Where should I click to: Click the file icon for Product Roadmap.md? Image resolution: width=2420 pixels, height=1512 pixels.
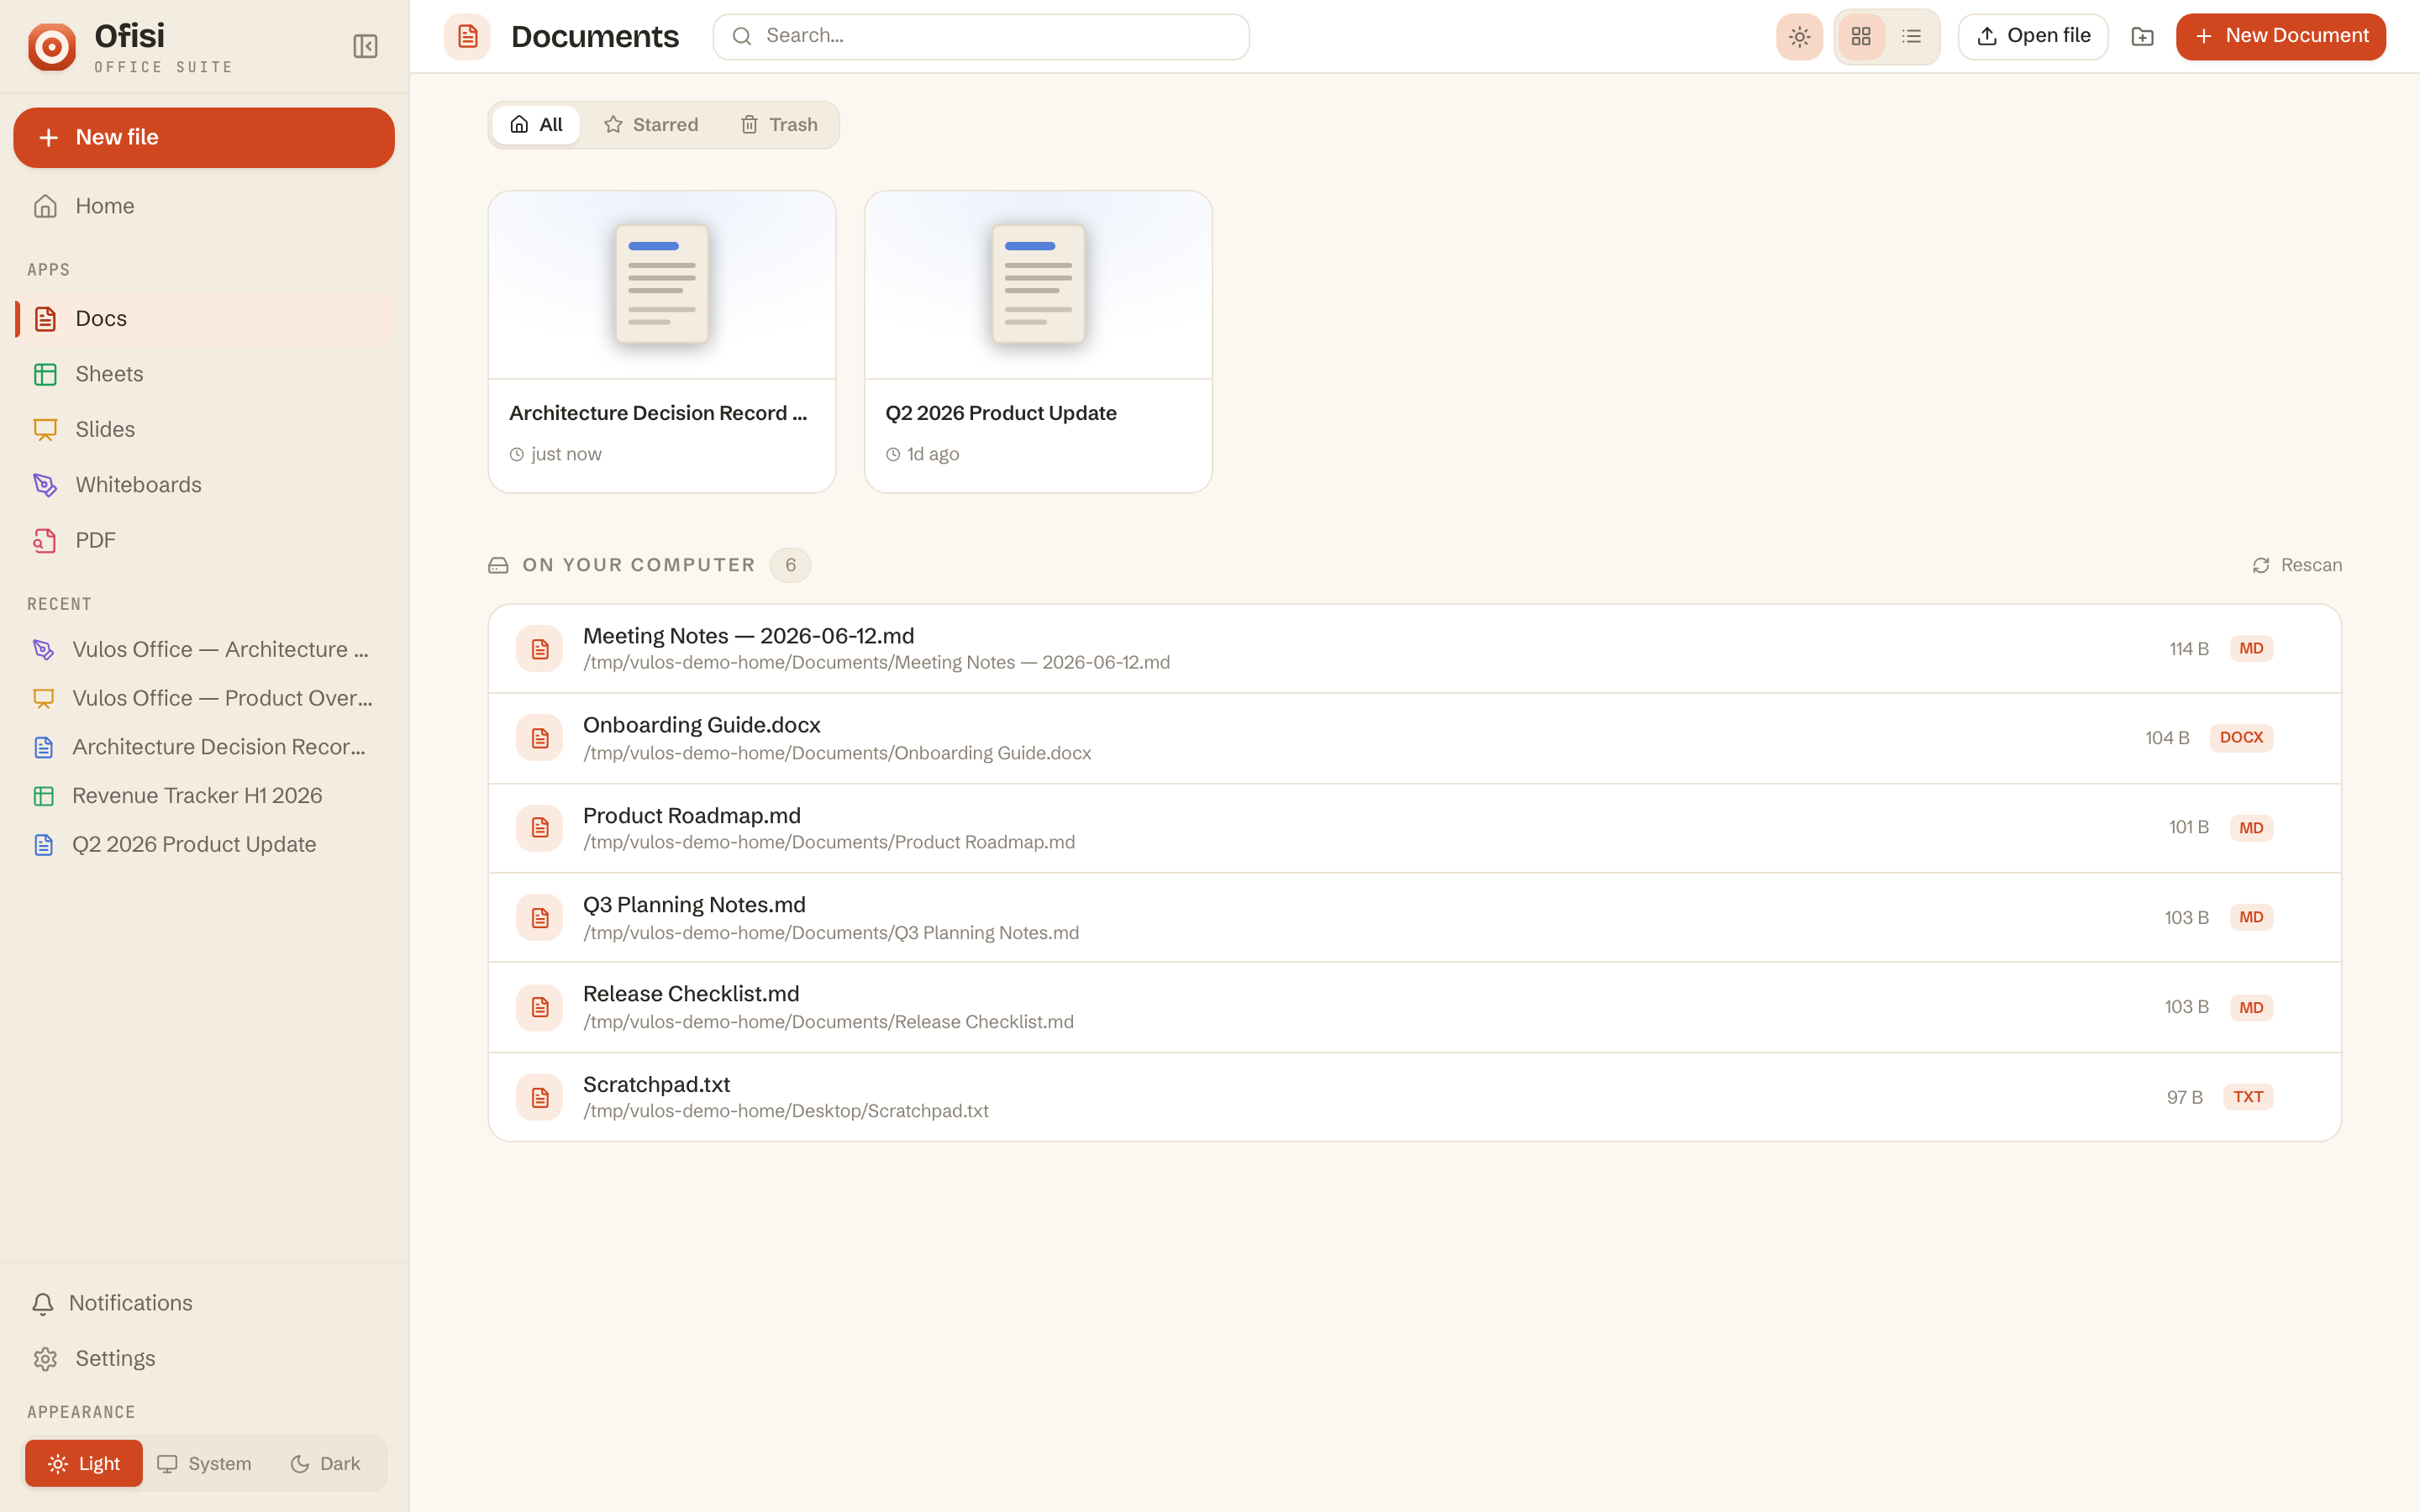point(540,828)
